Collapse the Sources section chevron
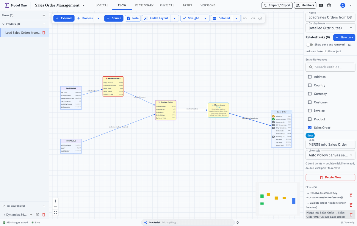This screenshot has width=357, height=226. click(x=4, y=206)
